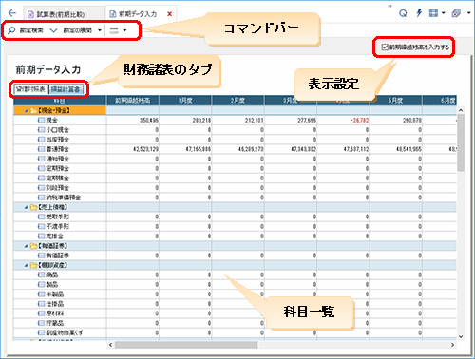Click the red negative value in 現金 row
Viewport: 475px width, 359px height.
click(359, 121)
